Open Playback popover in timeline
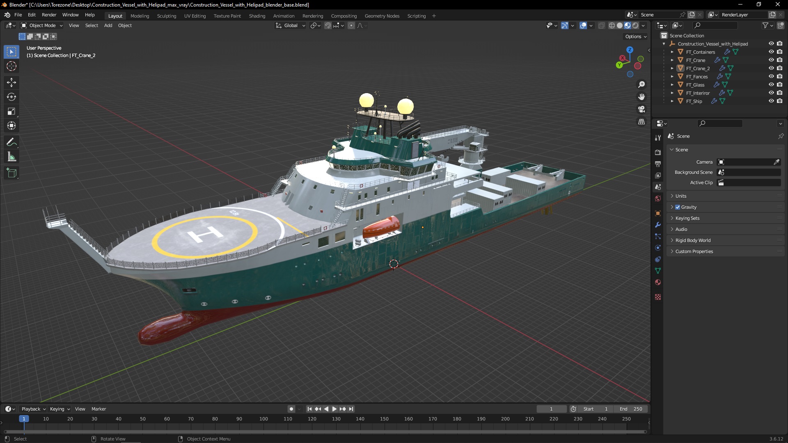 33,409
